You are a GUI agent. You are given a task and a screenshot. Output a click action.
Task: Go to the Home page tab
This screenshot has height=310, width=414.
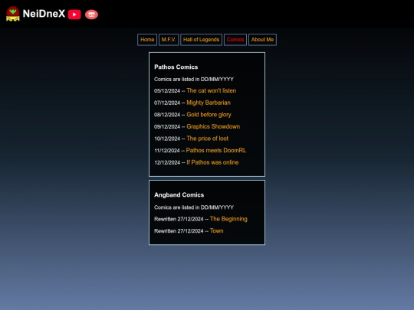[x=147, y=40]
